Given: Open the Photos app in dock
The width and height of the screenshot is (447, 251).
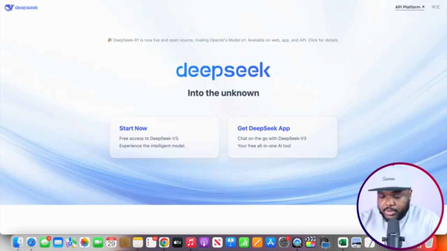Looking at the screenshot, I should (85, 242).
